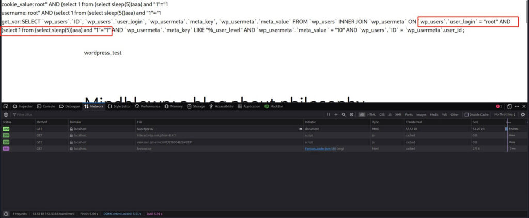This screenshot has height=218, width=529.
Task: Filter requests by XHR
Action: pos(398,115)
